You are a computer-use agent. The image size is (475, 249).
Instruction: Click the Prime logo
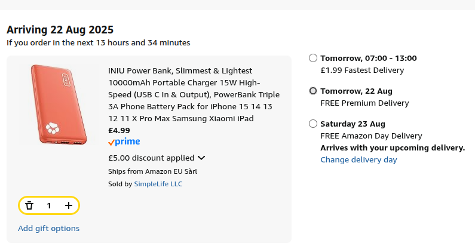click(124, 142)
